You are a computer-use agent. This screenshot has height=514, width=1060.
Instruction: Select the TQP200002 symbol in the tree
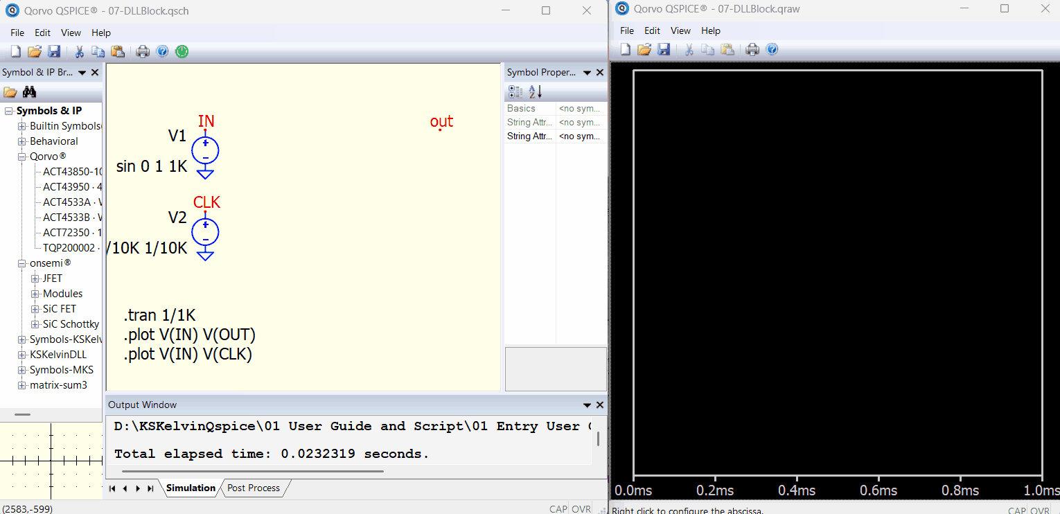pyautogui.click(x=72, y=248)
